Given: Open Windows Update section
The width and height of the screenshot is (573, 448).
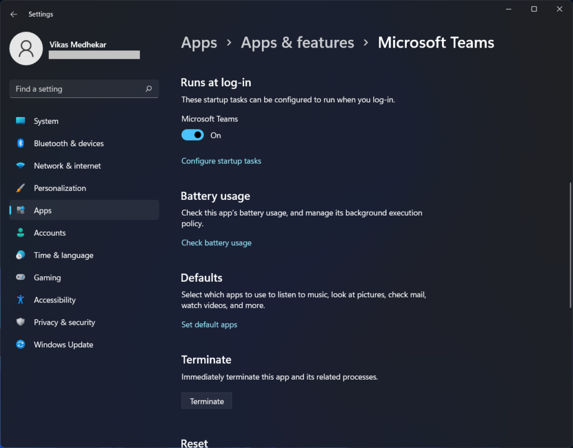Looking at the screenshot, I should click(84, 344).
